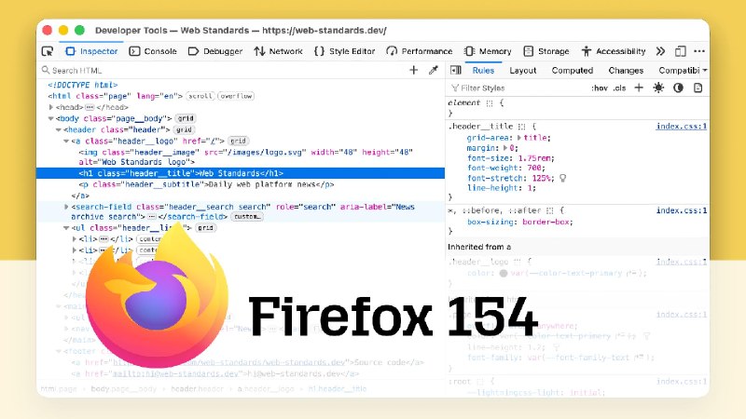This screenshot has height=419, width=746.
Task: Click the element rule selector highlighter icon
Action: click(x=489, y=102)
